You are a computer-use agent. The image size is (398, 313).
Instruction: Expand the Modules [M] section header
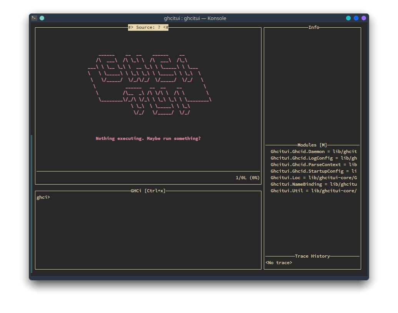point(312,145)
